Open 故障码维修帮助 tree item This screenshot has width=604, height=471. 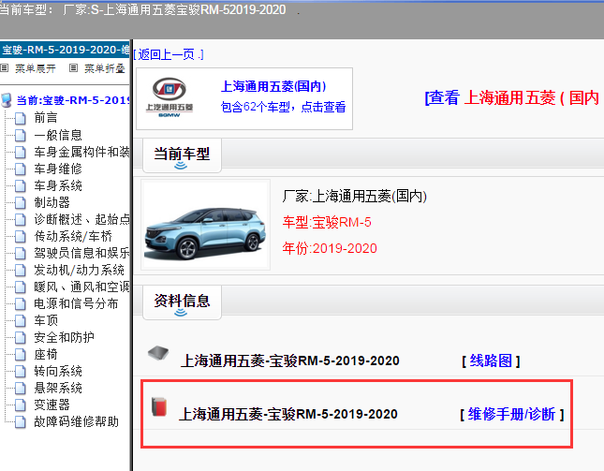coord(76,421)
